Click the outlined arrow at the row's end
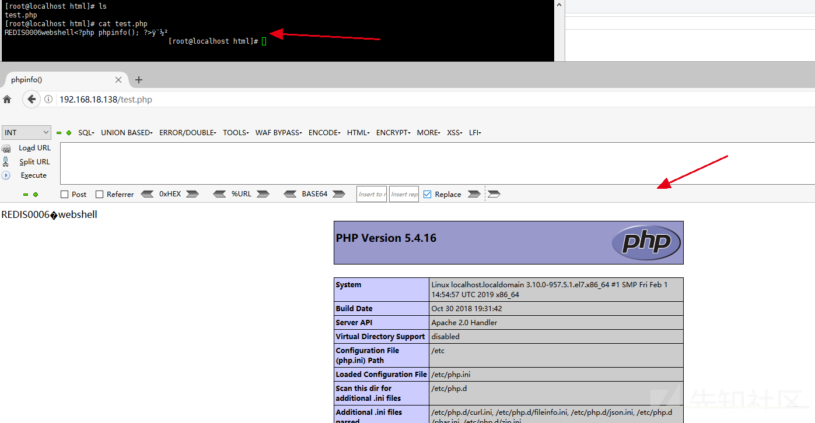This screenshot has height=423, width=815. [x=494, y=194]
